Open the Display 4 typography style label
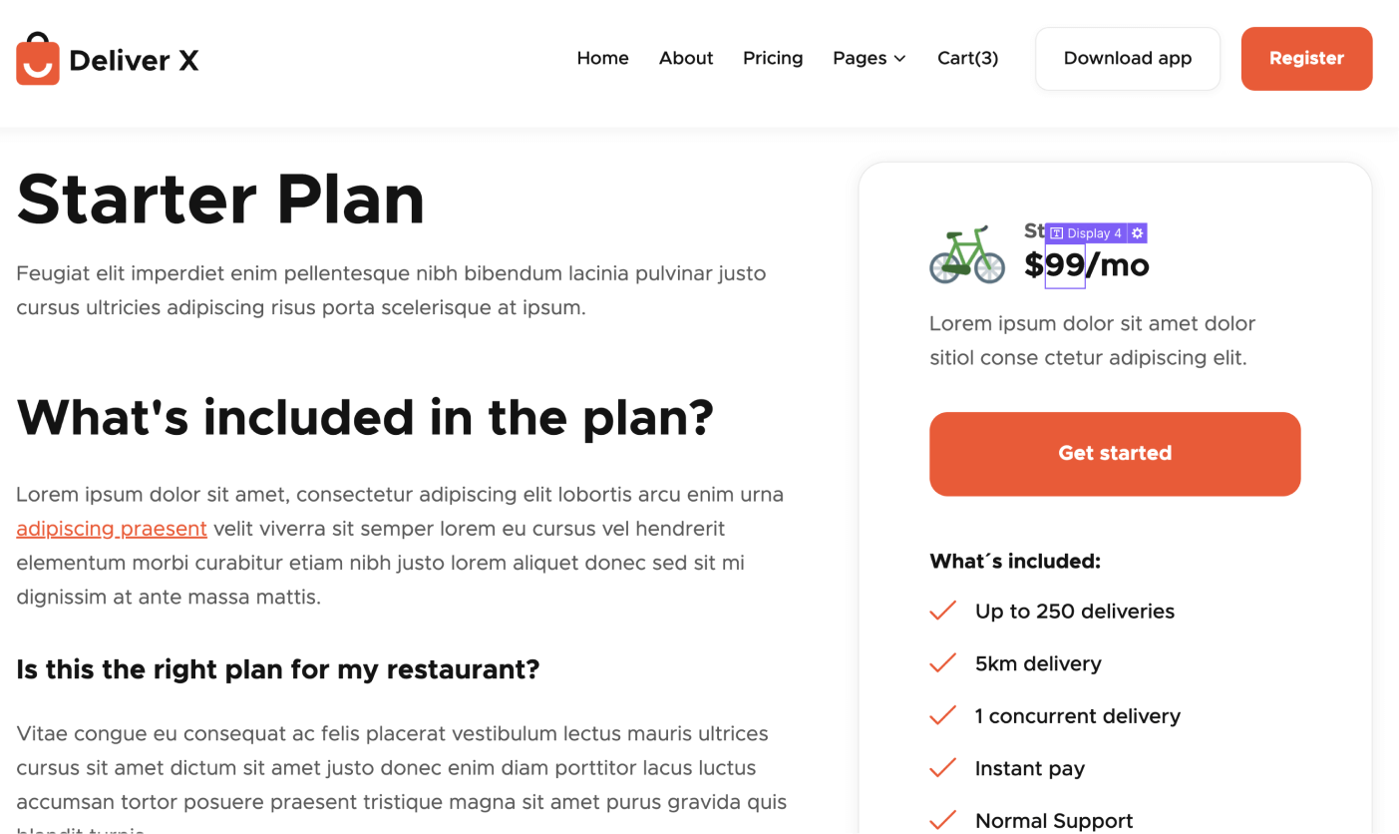The image size is (1399, 834). [x=1093, y=232]
